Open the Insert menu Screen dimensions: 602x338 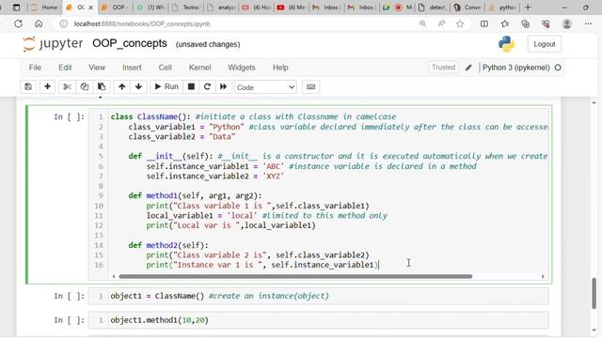[x=132, y=68]
